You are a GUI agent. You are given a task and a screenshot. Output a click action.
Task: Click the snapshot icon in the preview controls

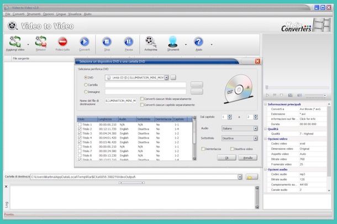[291, 95]
